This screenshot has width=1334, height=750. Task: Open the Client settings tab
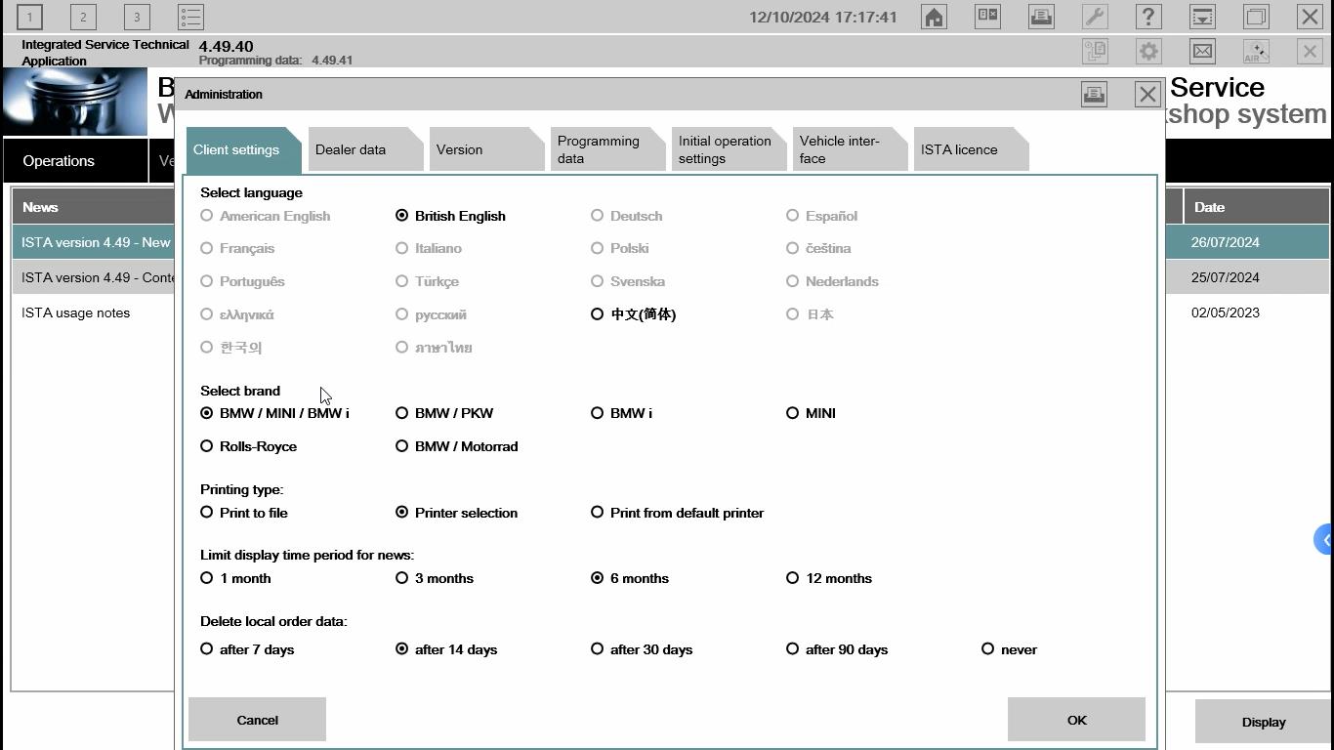[x=244, y=149]
